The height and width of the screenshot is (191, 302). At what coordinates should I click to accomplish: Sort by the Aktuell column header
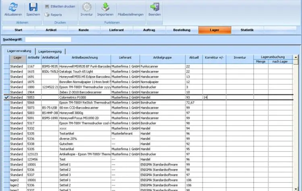(x=194, y=58)
